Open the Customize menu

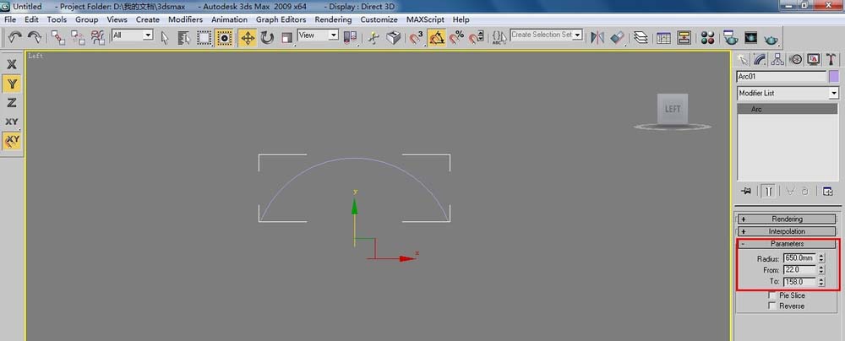[379, 19]
